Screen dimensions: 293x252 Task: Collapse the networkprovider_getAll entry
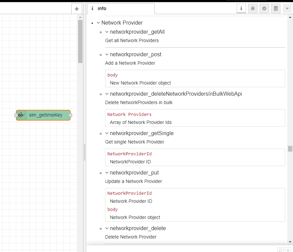click(x=107, y=32)
